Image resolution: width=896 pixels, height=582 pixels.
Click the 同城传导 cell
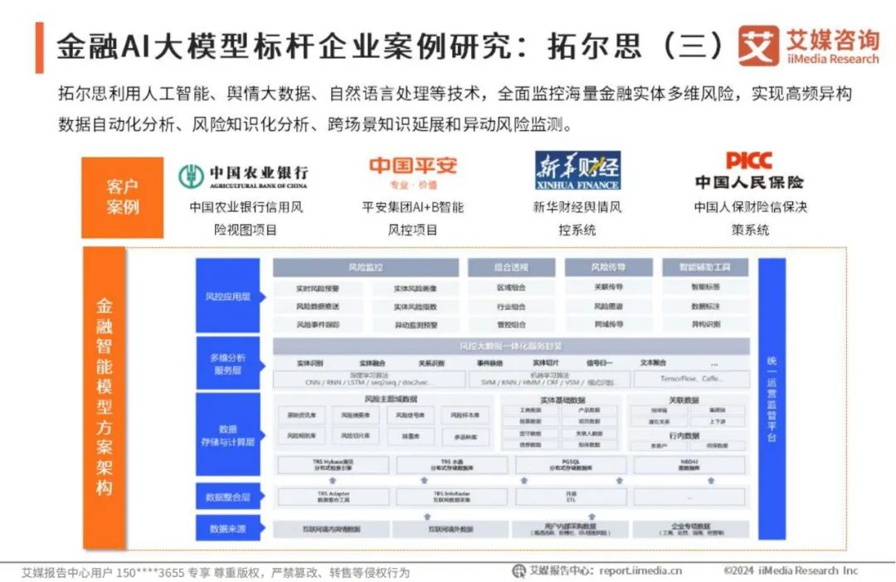pyautogui.click(x=609, y=324)
